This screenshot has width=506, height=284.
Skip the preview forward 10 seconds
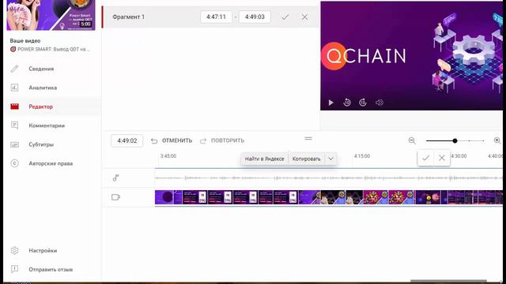point(363,103)
